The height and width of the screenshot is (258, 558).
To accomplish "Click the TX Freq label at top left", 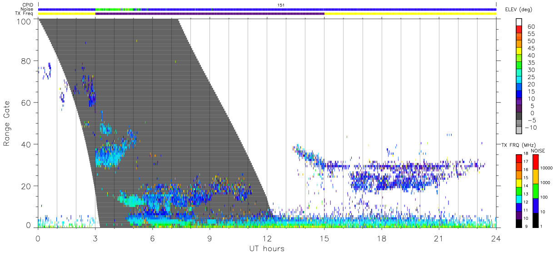I will tap(25, 13).
